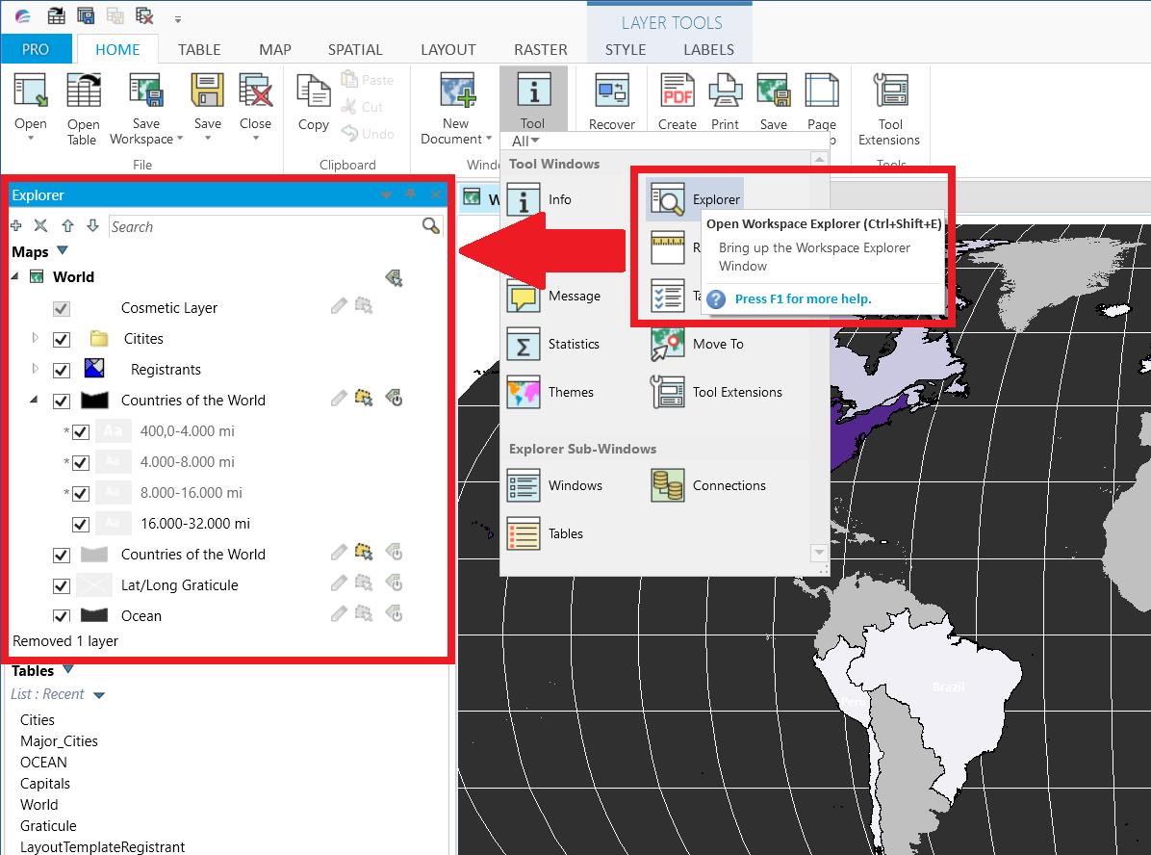The height and width of the screenshot is (855, 1151).
Task: Uncheck the 16.000-32.000 mi label checkbox
Action: pos(81,525)
